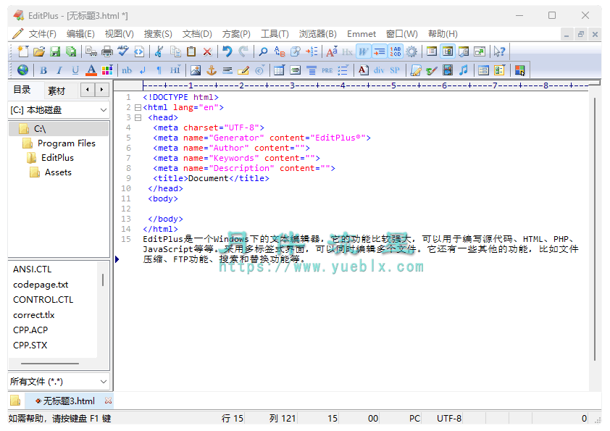Screen dimensions: 610x431
Task: Insert anchor tag with anchor icon
Action: click(x=212, y=70)
